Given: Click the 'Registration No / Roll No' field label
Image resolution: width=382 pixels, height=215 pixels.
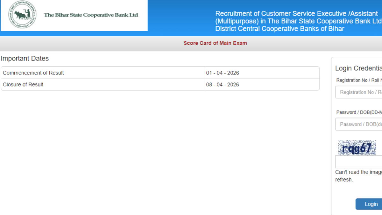Looking at the screenshot, I should (359, 80).
